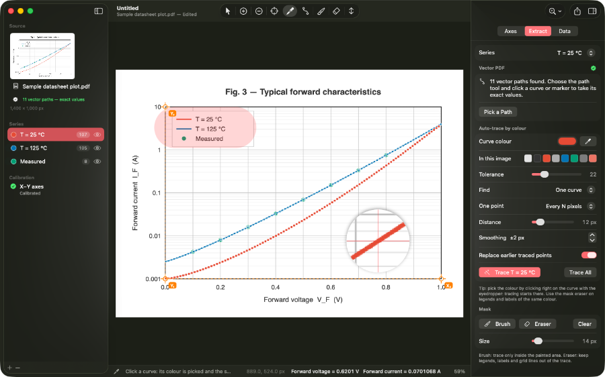Select the arrow pointer tool
The height and width of the screenshot is (377, 605).
click(228, 11)
